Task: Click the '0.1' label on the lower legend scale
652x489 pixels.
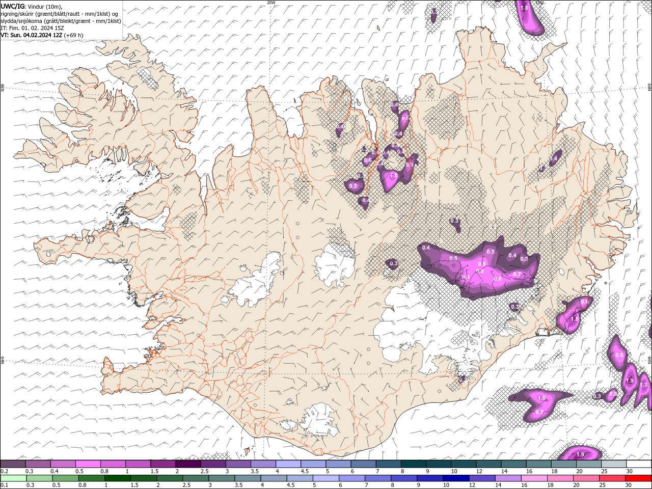Action: (x=4, y=485)
